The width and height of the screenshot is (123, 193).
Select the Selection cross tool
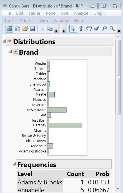coord(81,29)
